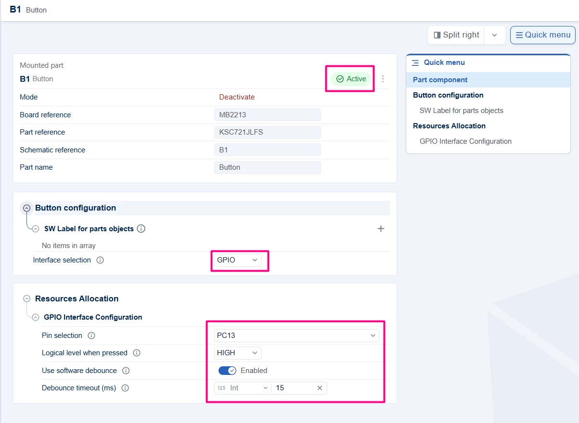Open the Pin selection PC13 dropdown

pos(296,336)
